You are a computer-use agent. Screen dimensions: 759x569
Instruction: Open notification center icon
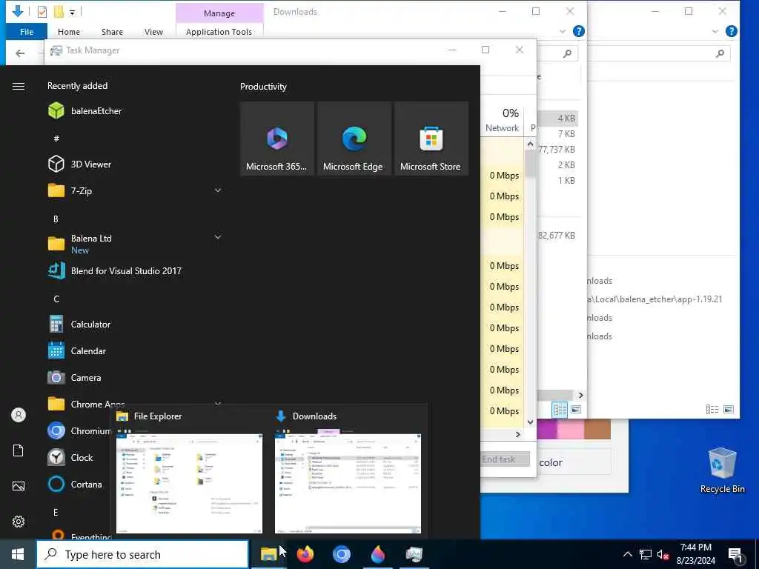(x=736, y=554)
